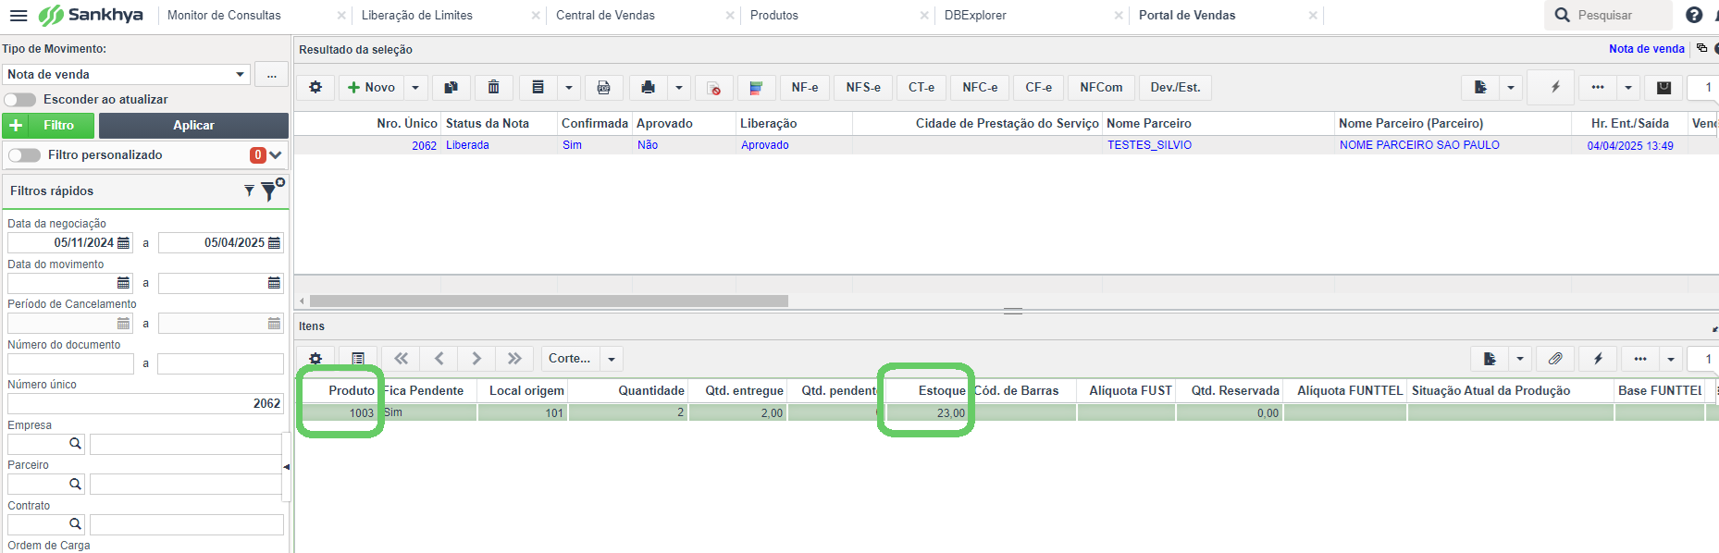
Task: Open grid settings gear in results toolbar
Action: [x=315, y=87]
